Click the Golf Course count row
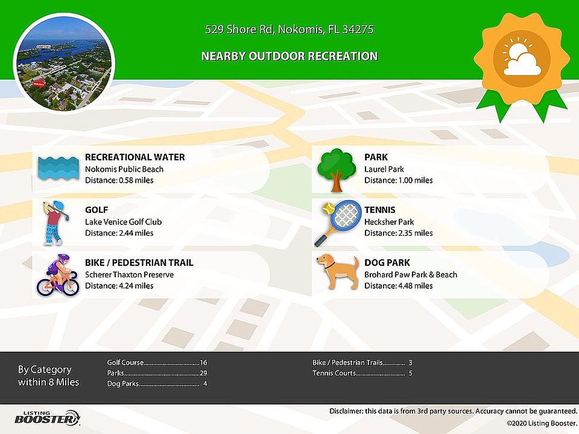This screenshot has width=579, height=434. [x=157, y=363]
